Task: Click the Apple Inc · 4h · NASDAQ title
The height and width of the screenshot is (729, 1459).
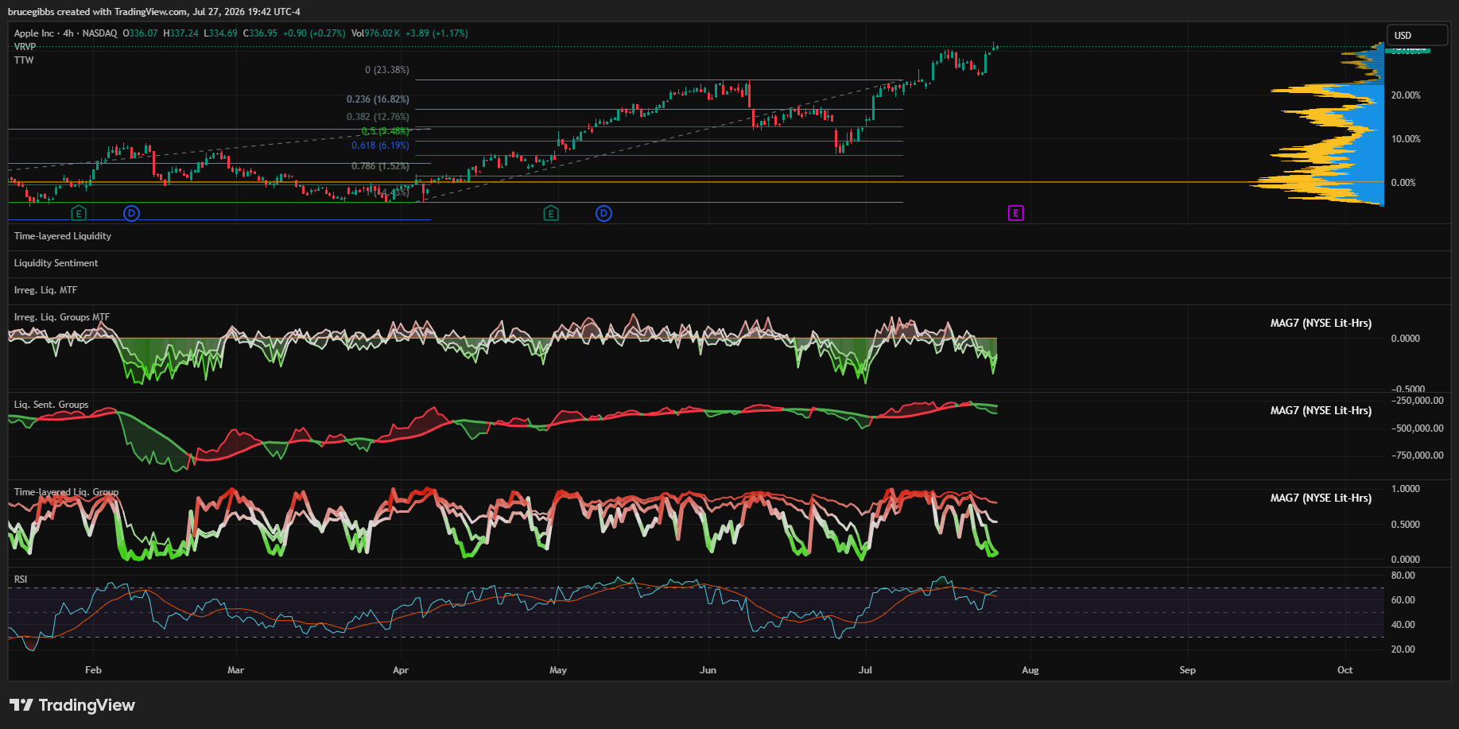Action: pyautogui.click(x=65, y=33)
